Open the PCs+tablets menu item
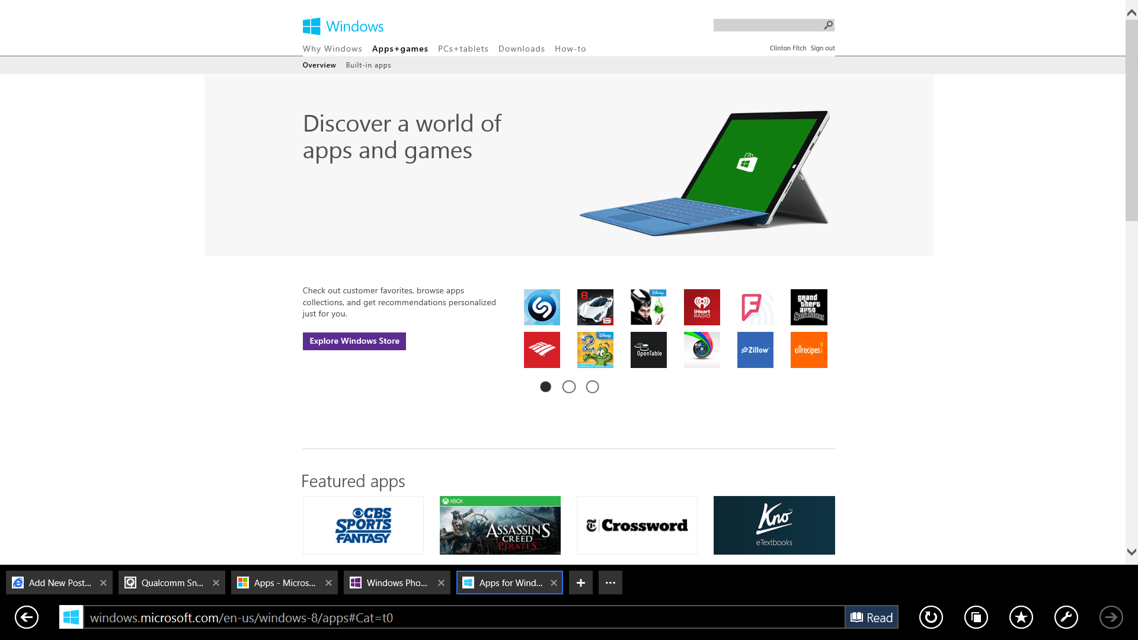Viewport: 1138px width, 640px height. click(x=463, y=49)
